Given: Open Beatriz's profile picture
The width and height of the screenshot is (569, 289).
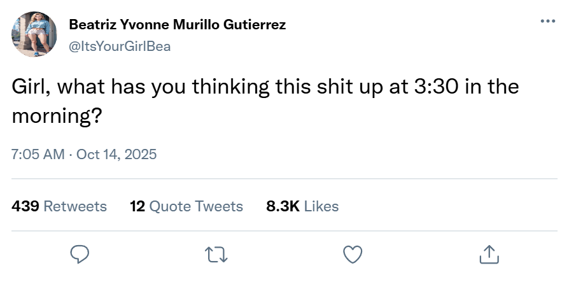Looking at the screenshot, I should pyautogui.click(x=35, y=34).
